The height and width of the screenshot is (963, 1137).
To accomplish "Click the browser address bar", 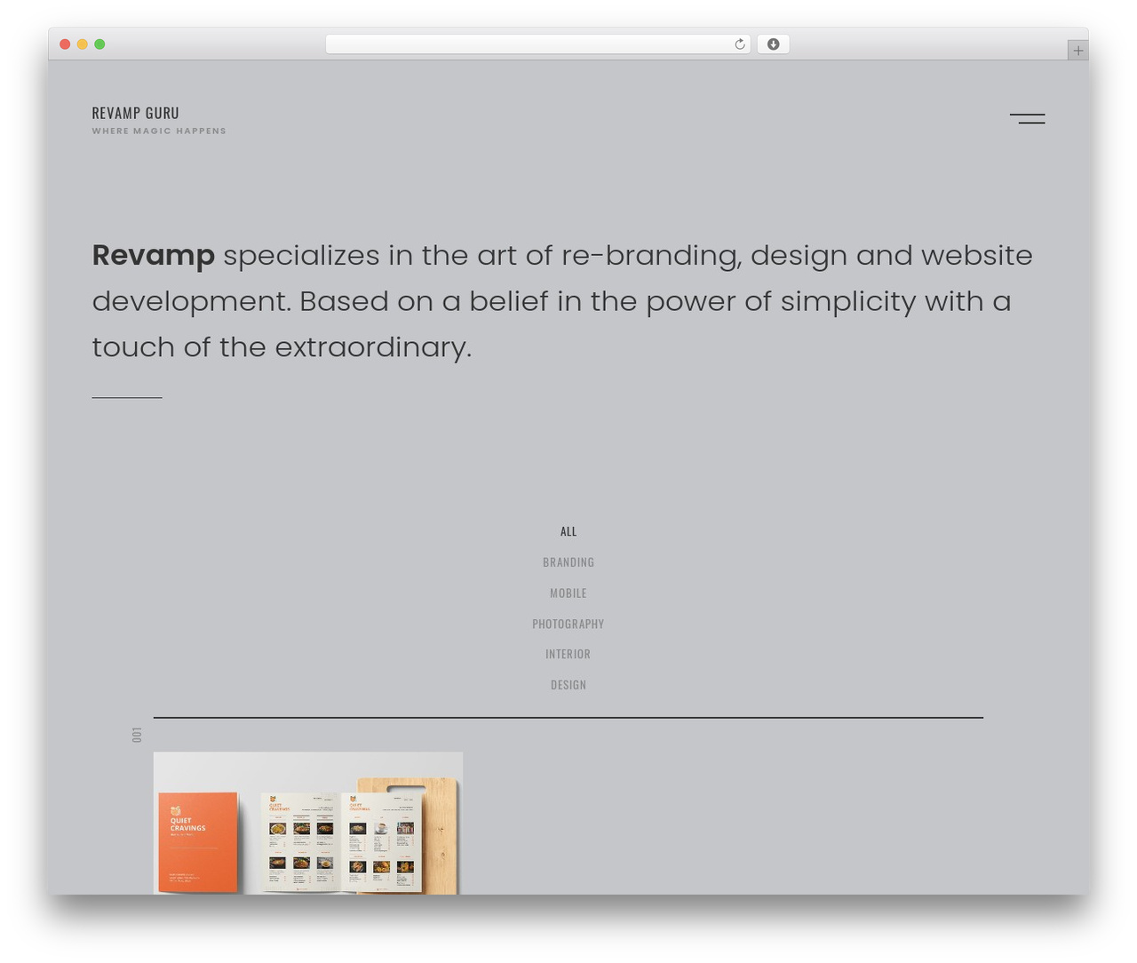I will coord(537,44).
